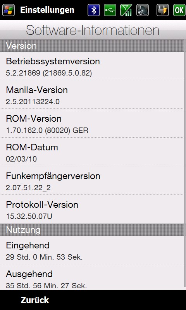Select the Funkempfängerversion entry
This screenshot has width=186, height=310.
[92, 181]
